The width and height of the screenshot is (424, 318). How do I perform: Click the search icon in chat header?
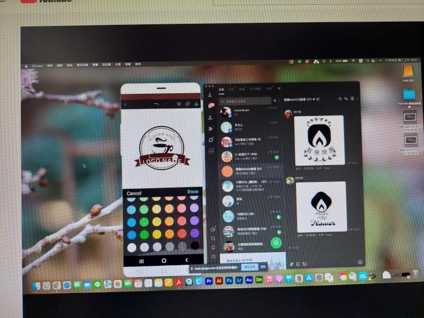[x=340, y=99]
